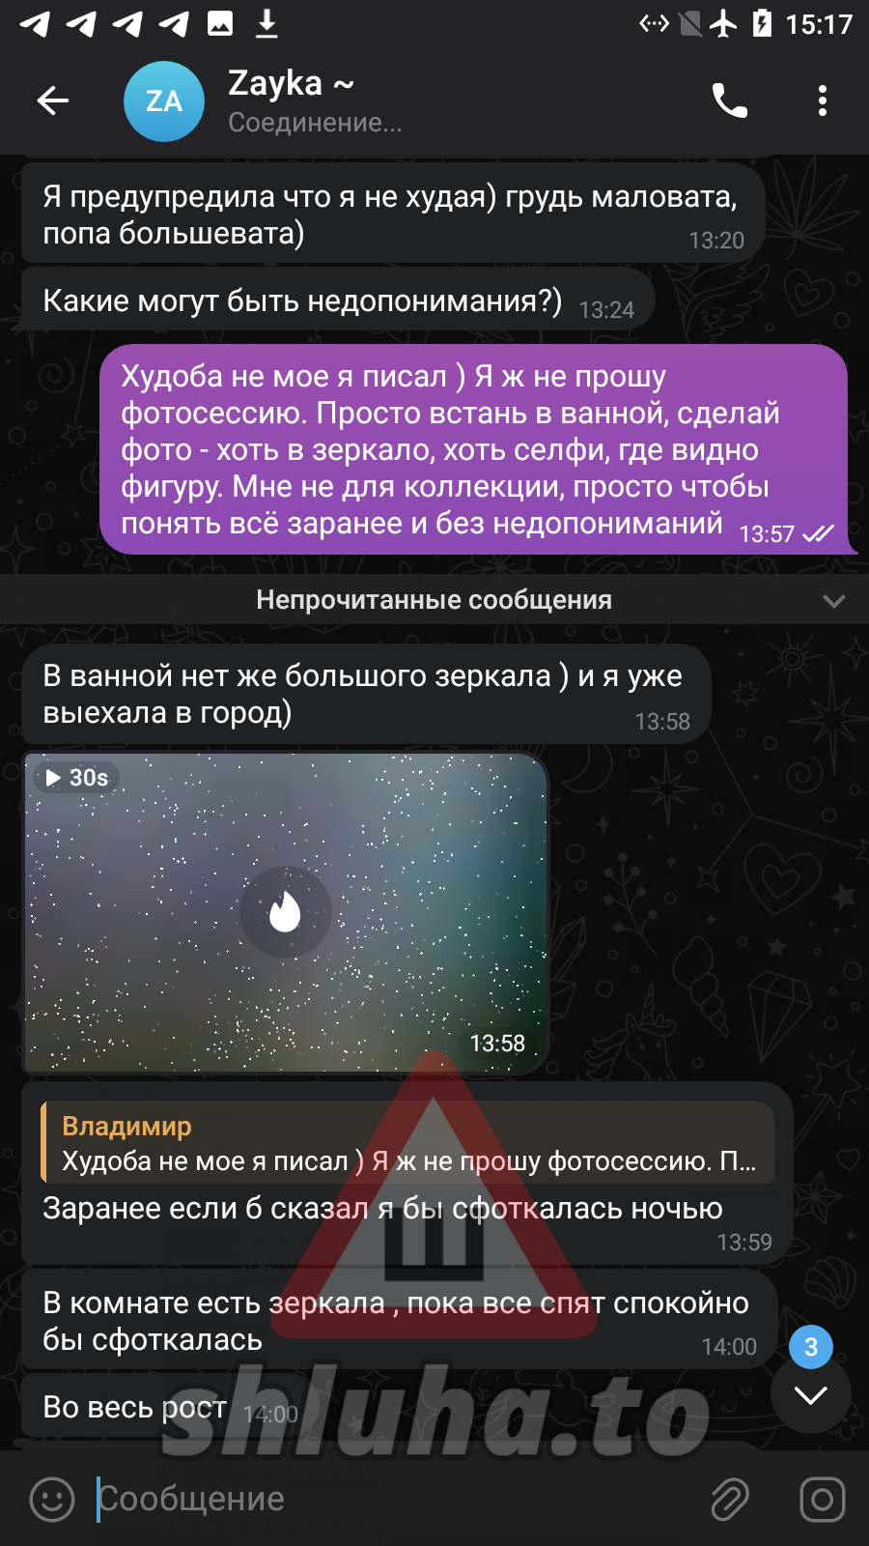
Task: Open the ZA profile avatar
Action: click(164, 101)
